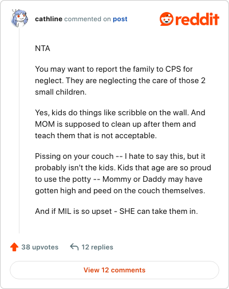Click the orange upvote arrow icon
Image resolution: width=229 pixels, height=289 pixels.
pos(14,247)
